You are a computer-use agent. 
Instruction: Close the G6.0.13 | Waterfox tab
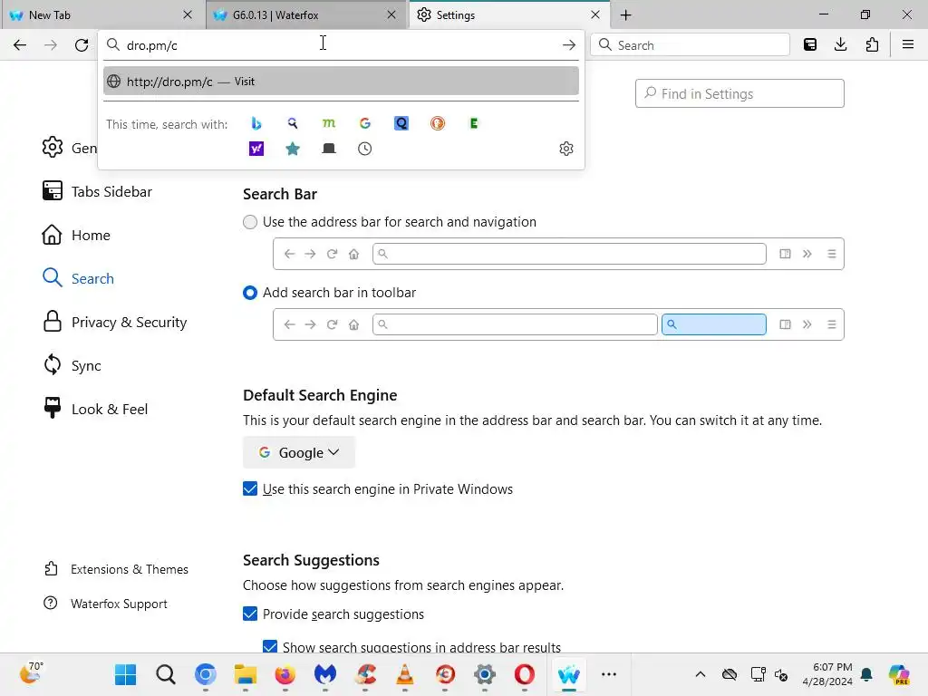(391, 14)
